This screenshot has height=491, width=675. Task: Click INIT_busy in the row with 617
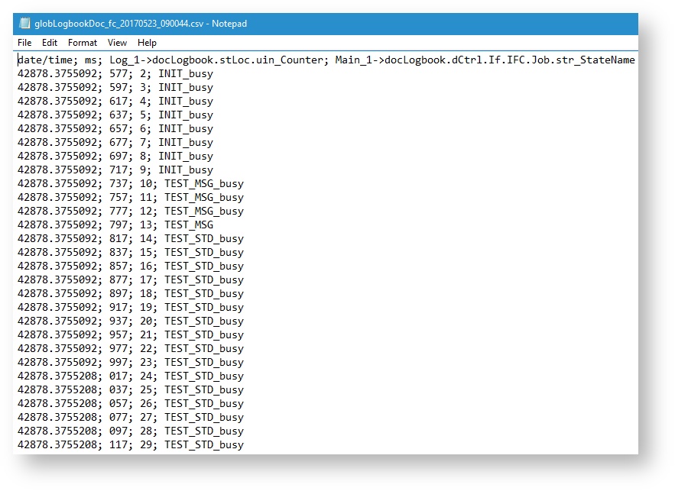(186, 101)
